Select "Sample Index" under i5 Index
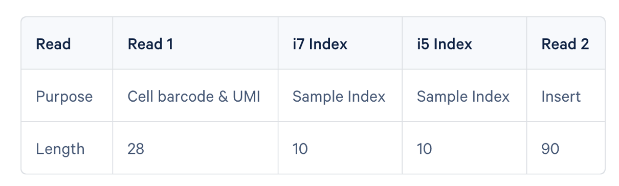The width and height of the screenshot is (619, 186). point(465,96)
